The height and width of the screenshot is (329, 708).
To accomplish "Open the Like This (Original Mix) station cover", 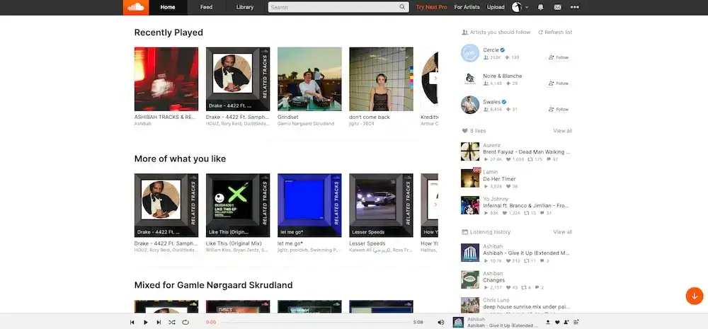I will click(238, 205).
